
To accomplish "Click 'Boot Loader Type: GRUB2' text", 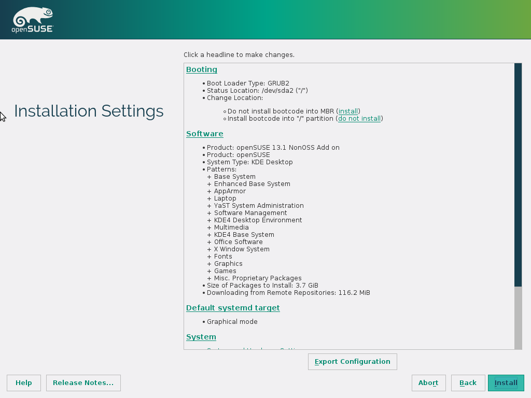I will (x=248, y=83).
